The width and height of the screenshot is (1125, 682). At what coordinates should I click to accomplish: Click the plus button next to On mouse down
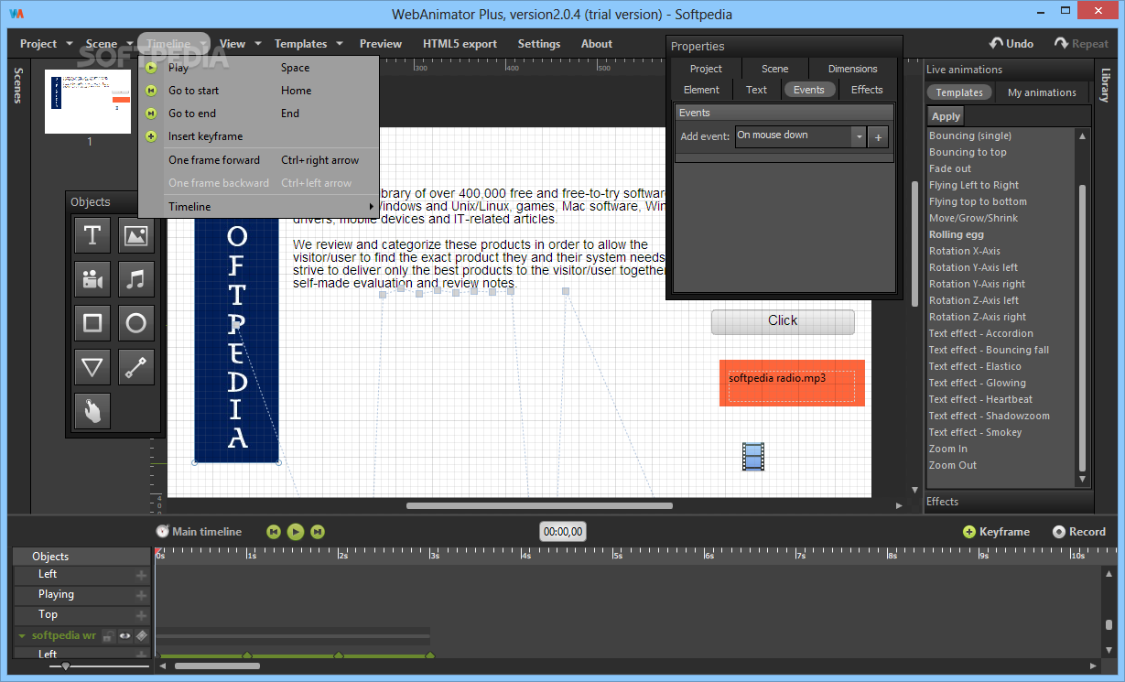point(878,136)
